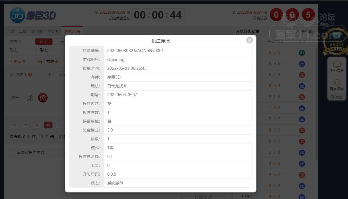Click the 虎 badge in row 162
Screen dimensions: 348x199
(x=302, y=108)
